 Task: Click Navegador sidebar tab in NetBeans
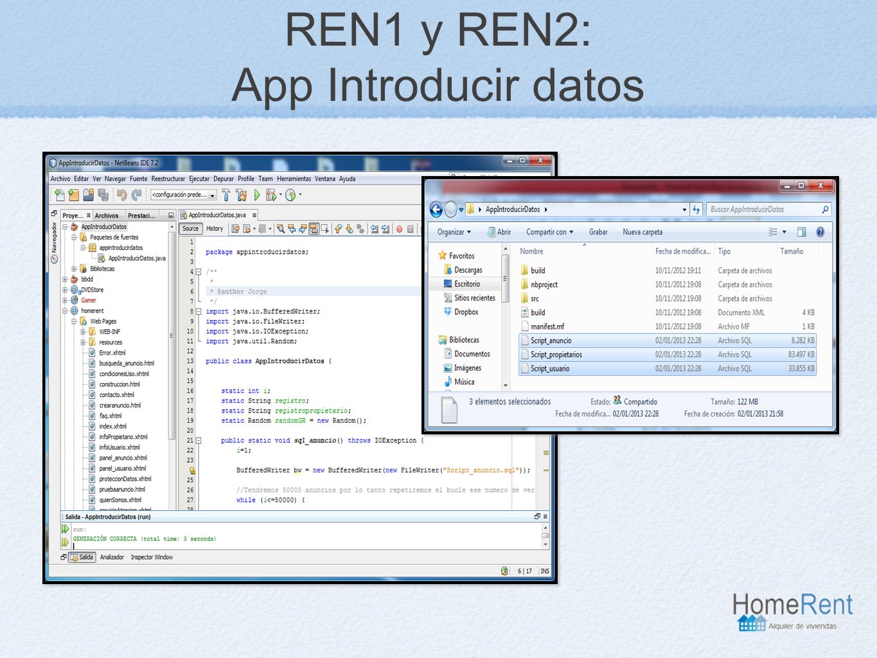pos(55,243)
